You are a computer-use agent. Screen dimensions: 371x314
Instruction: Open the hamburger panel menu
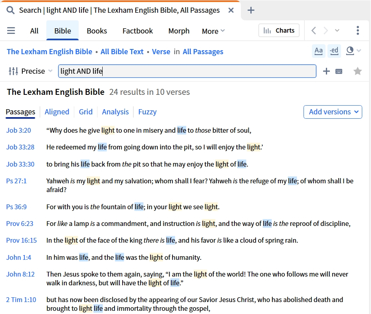(11, 31)
